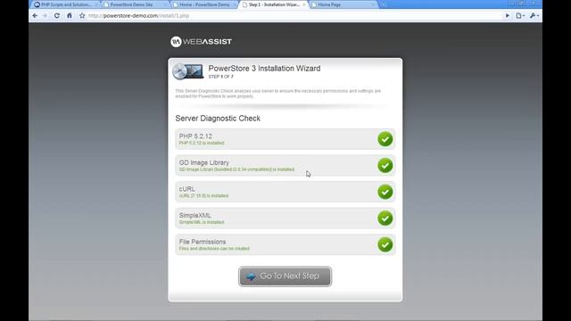Click the STEP 1 OF 7 label
Image resolution: width=571 pixels, height=321 pixels.
pos(220,77)
